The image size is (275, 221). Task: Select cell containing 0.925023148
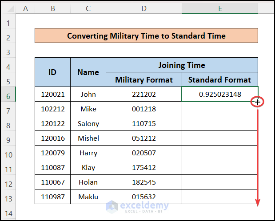tap(220, 94)
